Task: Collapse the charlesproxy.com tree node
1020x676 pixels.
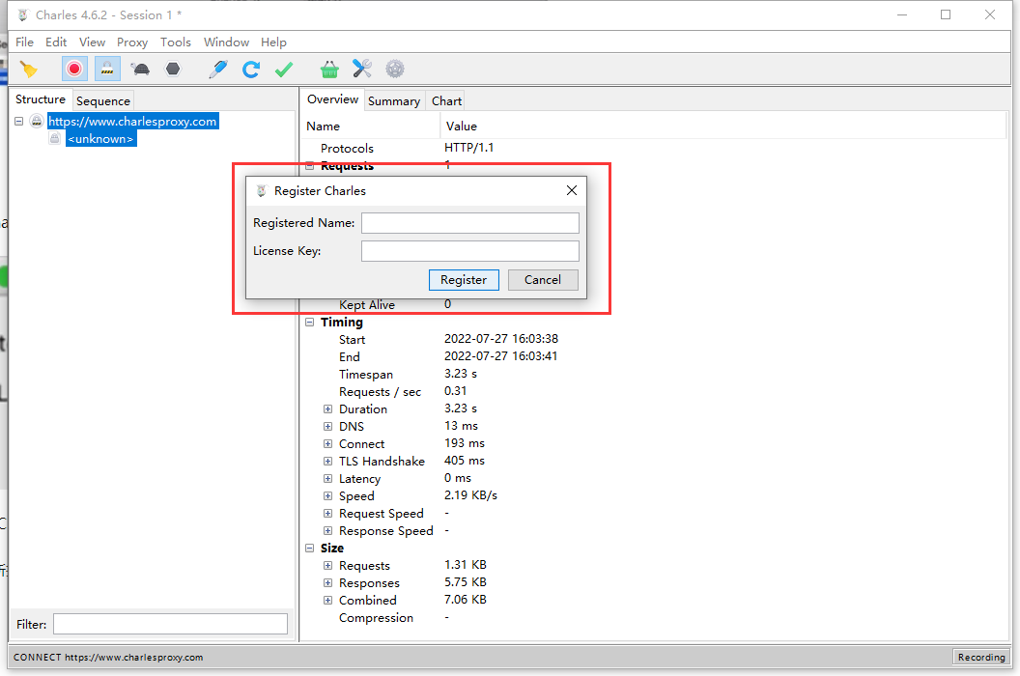Action: [x=19, y=121]
